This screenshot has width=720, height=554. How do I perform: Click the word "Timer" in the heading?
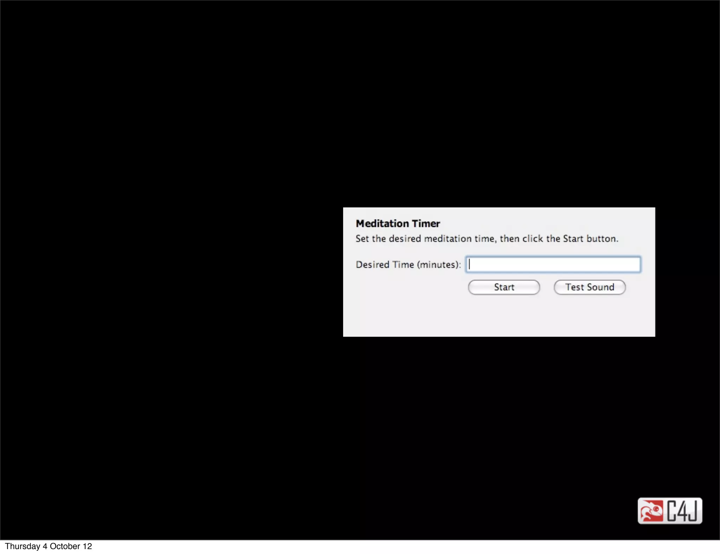pos(426,224)
